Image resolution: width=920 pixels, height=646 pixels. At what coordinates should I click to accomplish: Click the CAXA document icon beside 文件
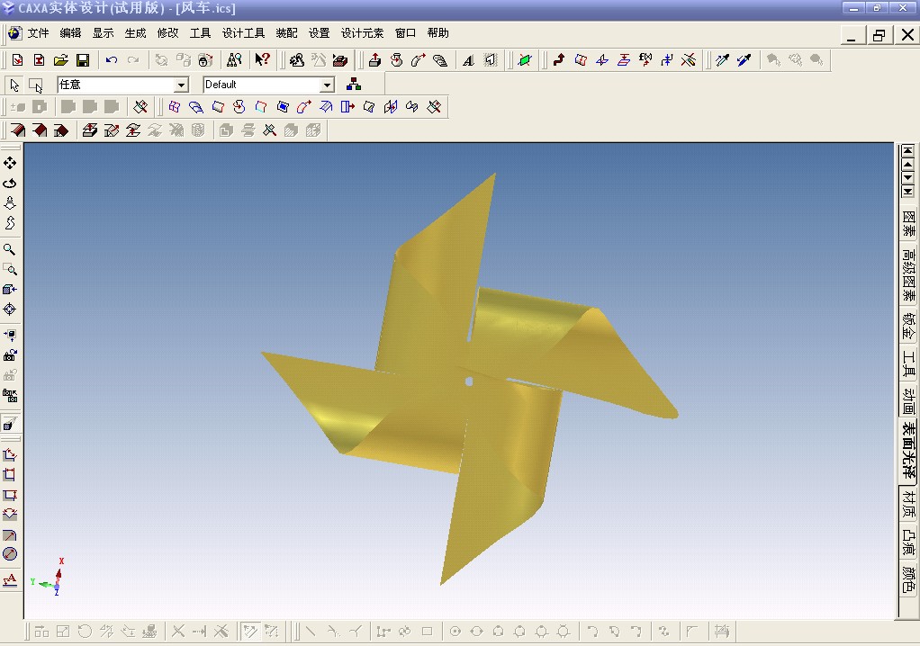(x=14, y=33)
